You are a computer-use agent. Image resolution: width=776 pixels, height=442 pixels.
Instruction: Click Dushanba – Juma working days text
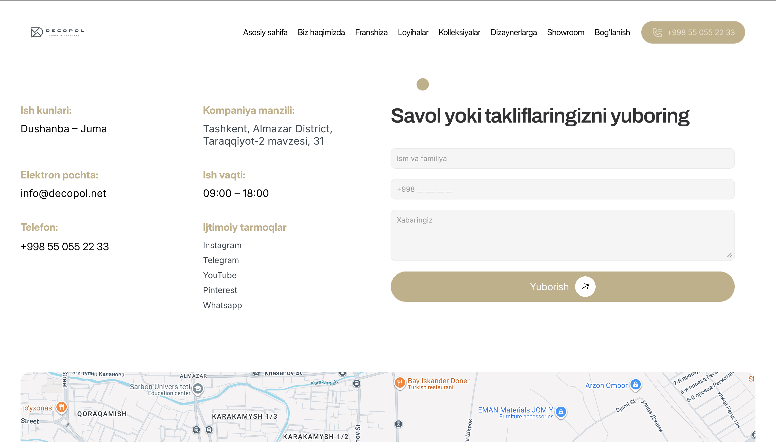click(63, 129)
